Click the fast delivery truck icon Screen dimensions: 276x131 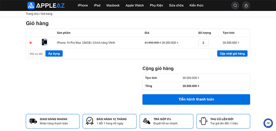tap(33, 121)
